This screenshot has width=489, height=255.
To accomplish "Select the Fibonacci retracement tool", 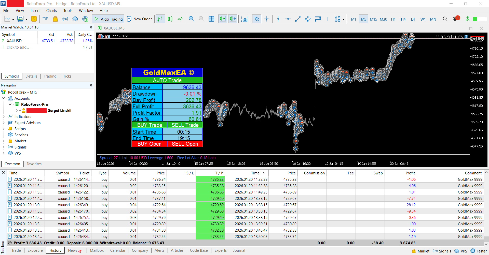I will pos(318,19).
